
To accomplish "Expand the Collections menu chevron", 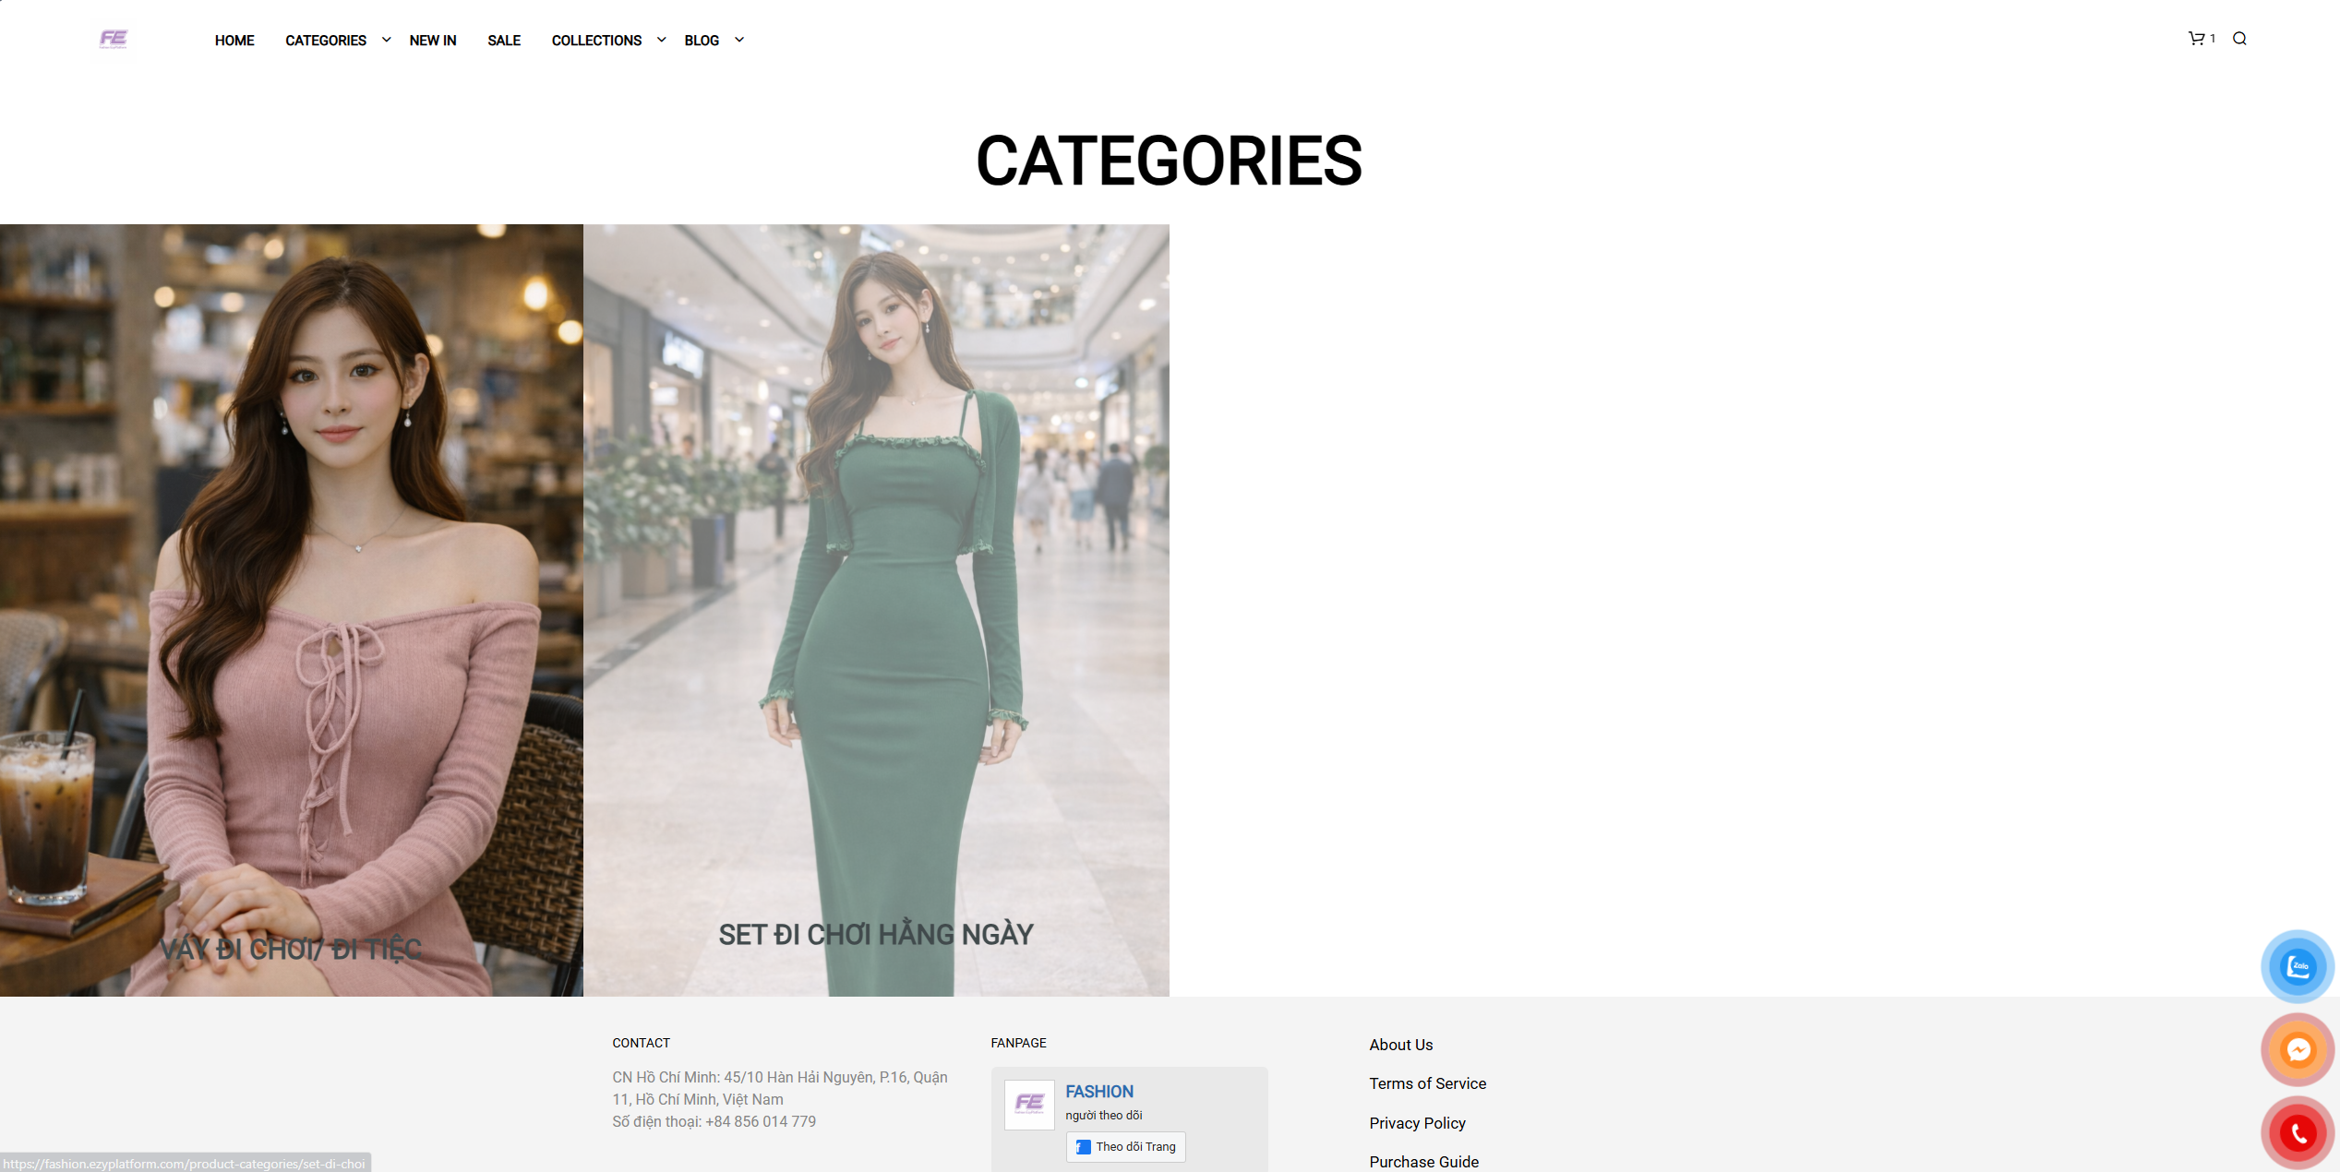I will pos(661,40).
